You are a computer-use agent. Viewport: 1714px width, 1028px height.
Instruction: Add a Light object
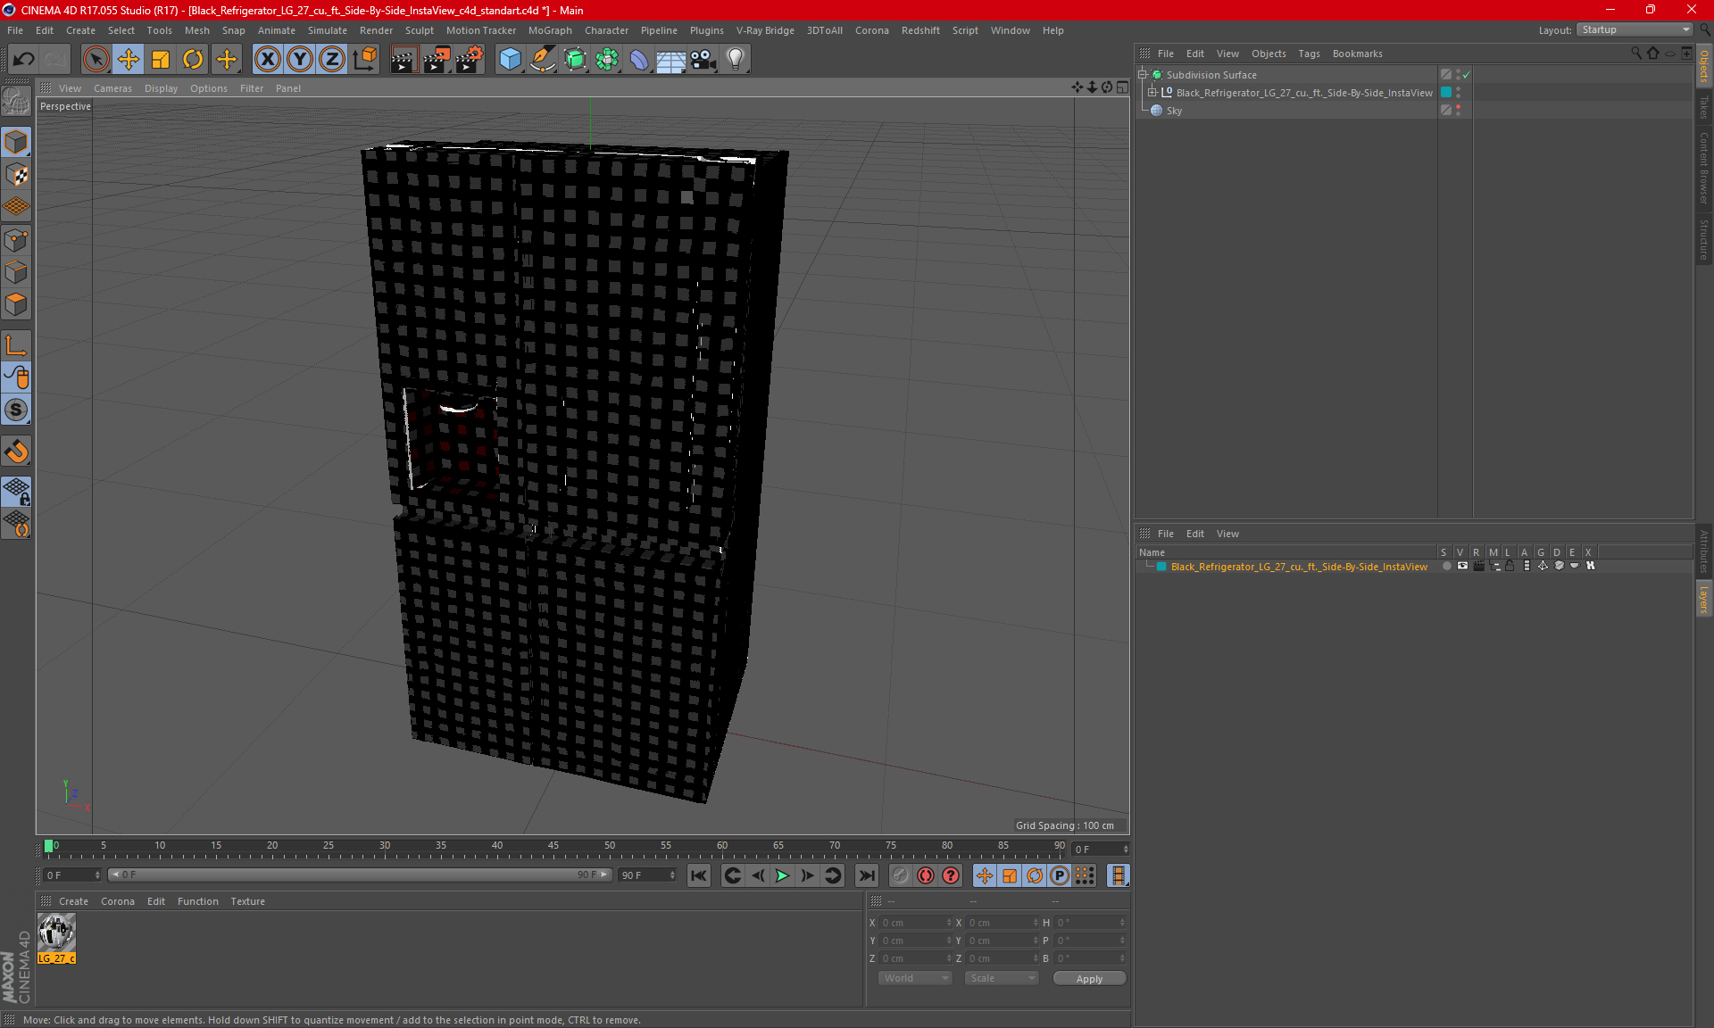736,59
